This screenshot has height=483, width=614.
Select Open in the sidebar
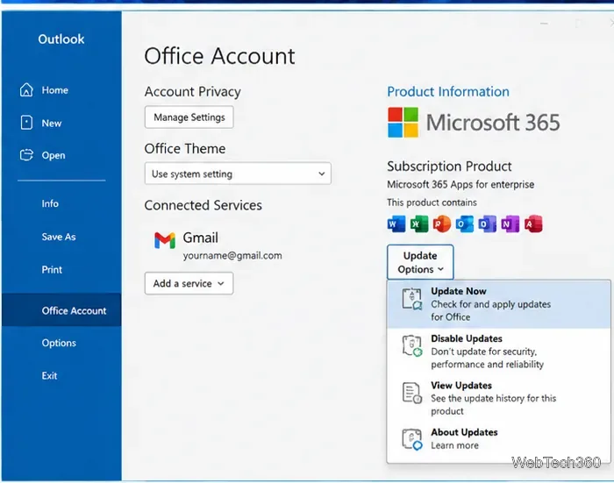54,155
